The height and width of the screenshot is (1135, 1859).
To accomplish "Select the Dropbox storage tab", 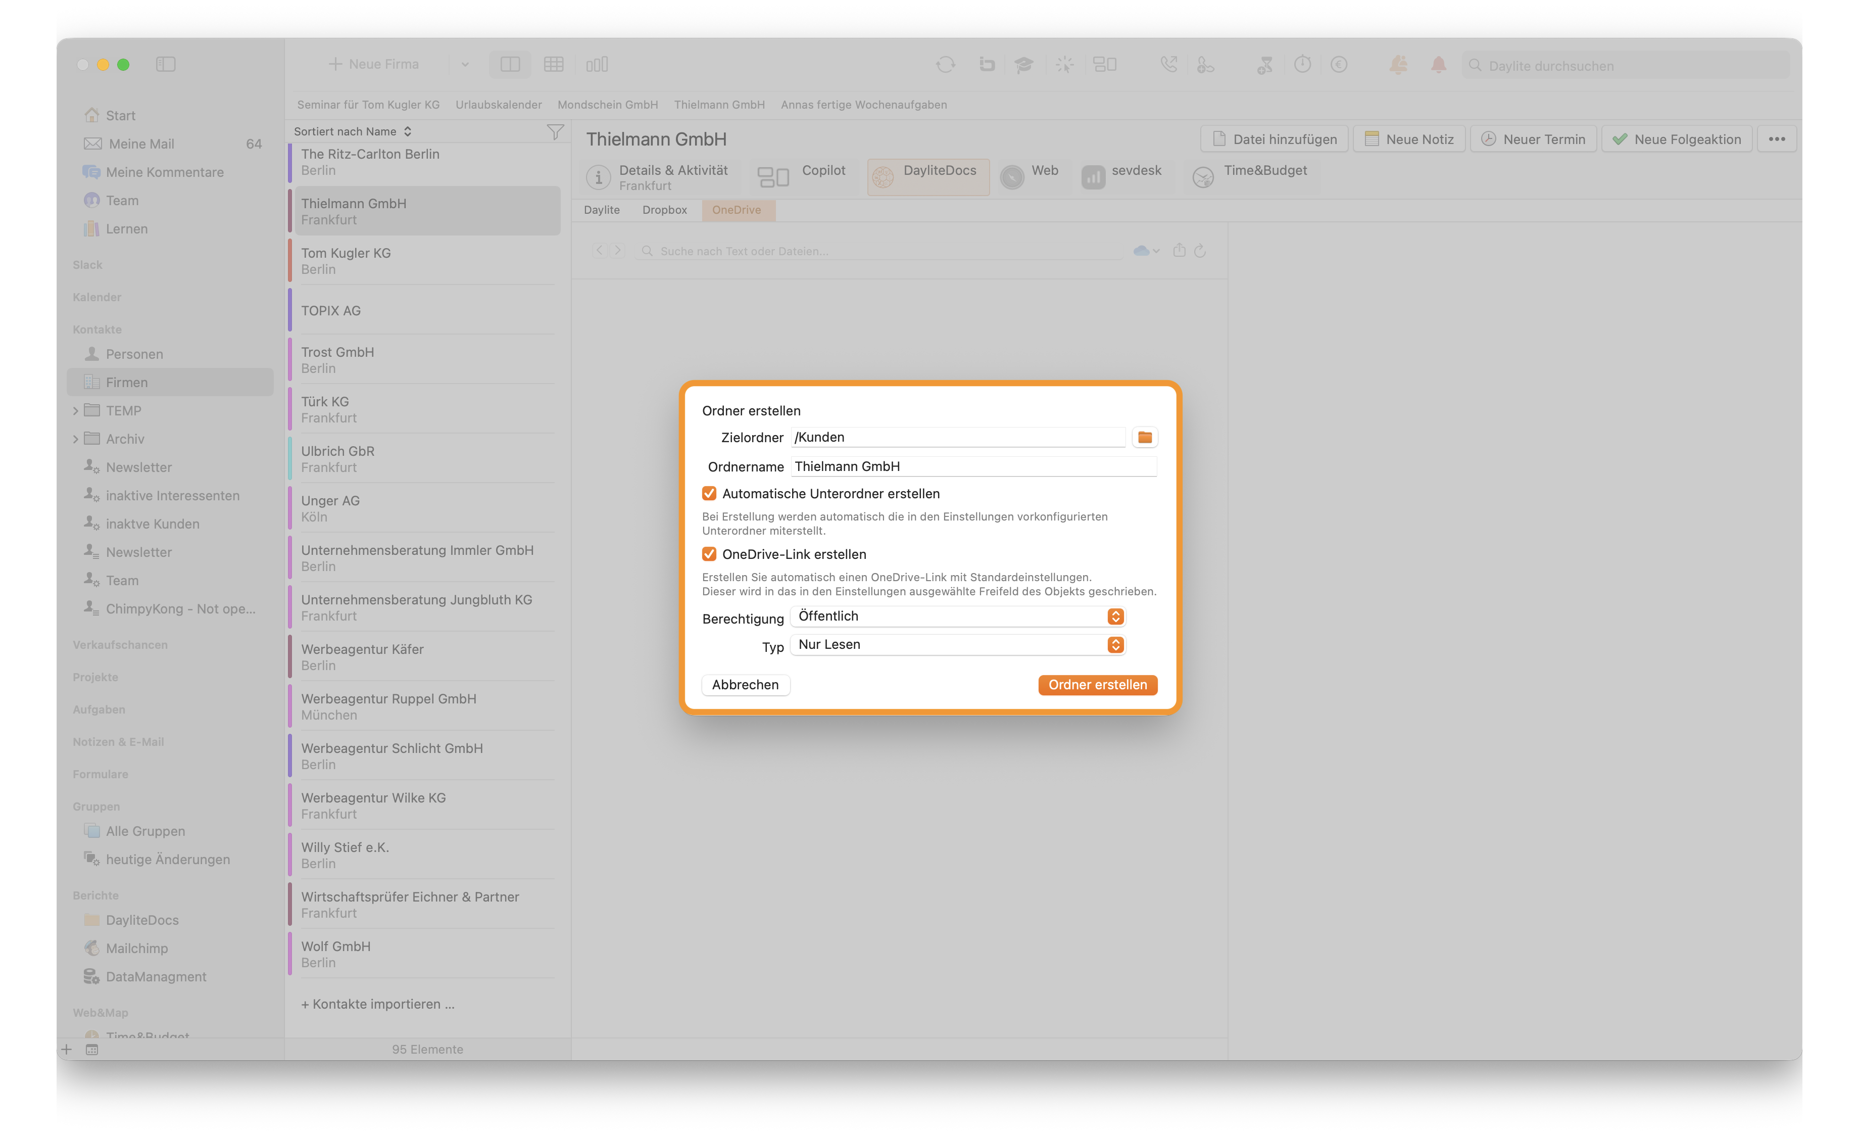I will pos(664,210).
